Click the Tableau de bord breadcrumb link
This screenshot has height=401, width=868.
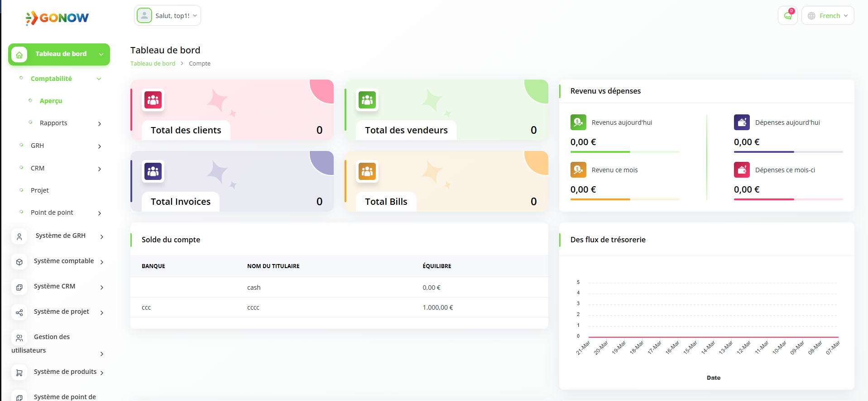tap(153, 64)
